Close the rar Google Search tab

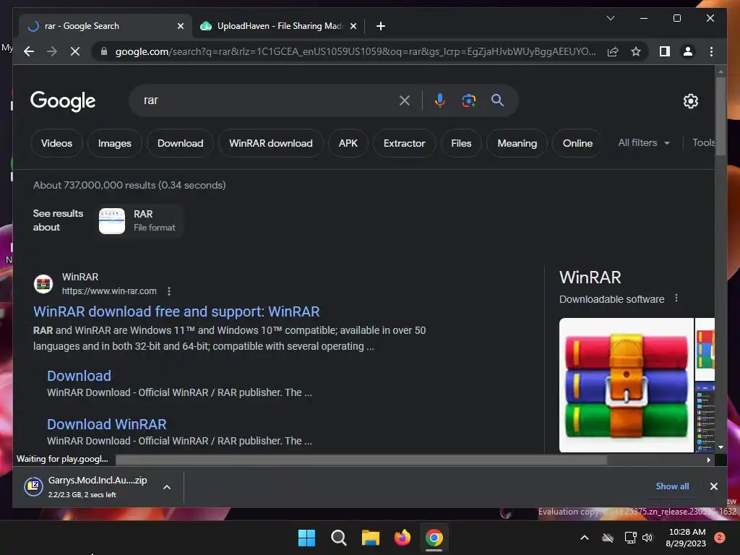pyautogui.click(x=180, y=26)
